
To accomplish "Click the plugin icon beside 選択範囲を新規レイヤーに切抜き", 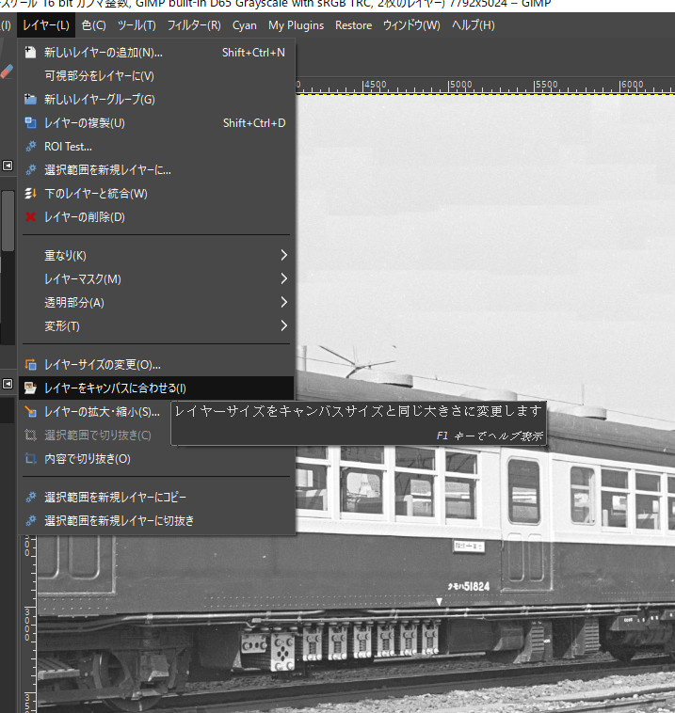I will 30,521.
